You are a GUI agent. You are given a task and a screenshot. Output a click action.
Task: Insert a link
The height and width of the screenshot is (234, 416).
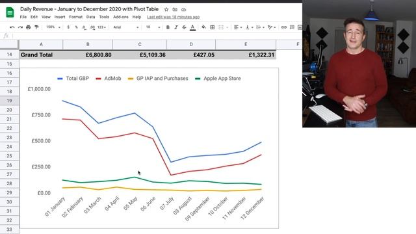click(284, 27)
